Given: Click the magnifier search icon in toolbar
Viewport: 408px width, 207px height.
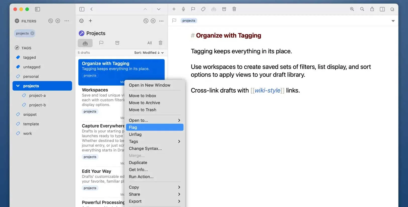Looking at the screenshot, I should [x=362, y=9].
